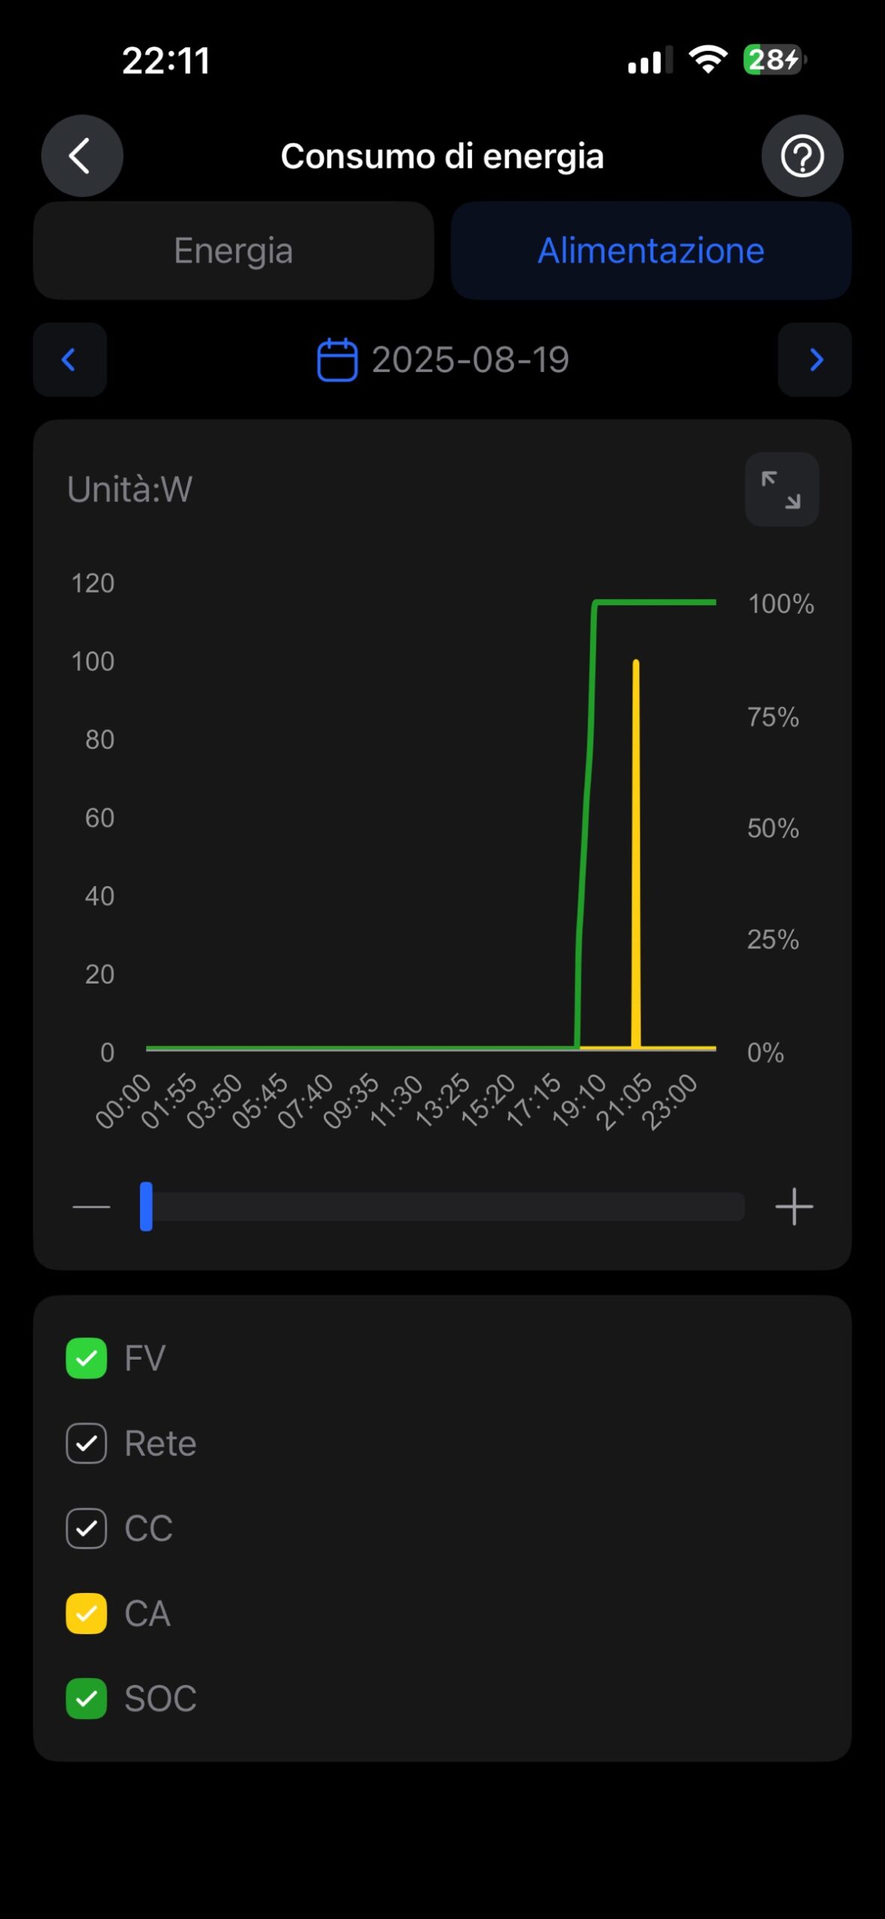Go to previous day chevron
This screenshot has width=885, height=1919.
coord(70,360)
